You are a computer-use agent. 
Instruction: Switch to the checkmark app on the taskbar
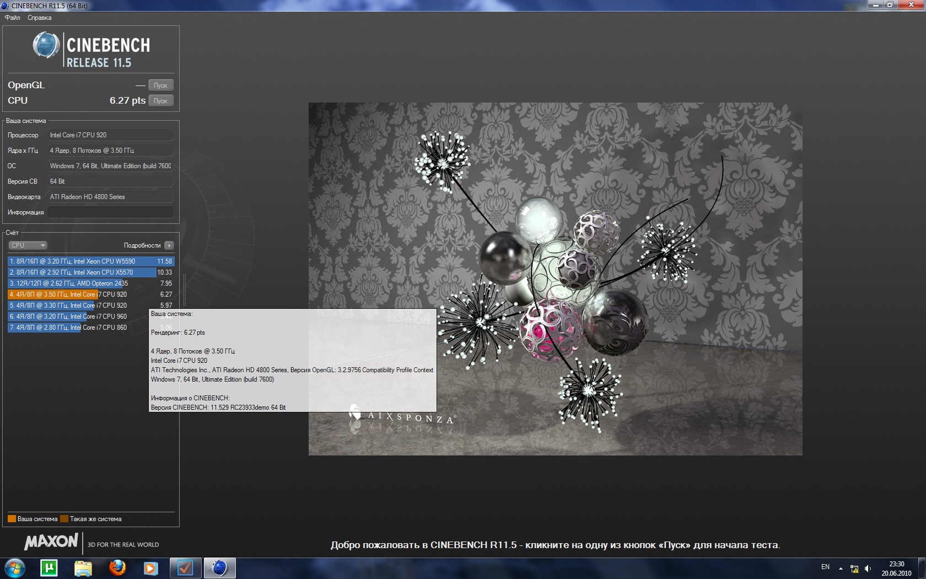[x=186, y=568]
